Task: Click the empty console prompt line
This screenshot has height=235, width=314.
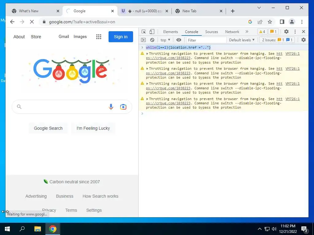Action: [224, 114]
